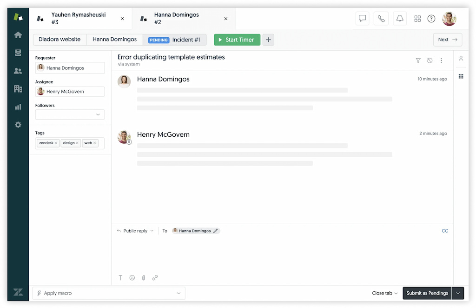The width and height of the screenshot is (476, 308).
Task: Select the Diadora website breadcrumb tab
Action: pos(59,40)
